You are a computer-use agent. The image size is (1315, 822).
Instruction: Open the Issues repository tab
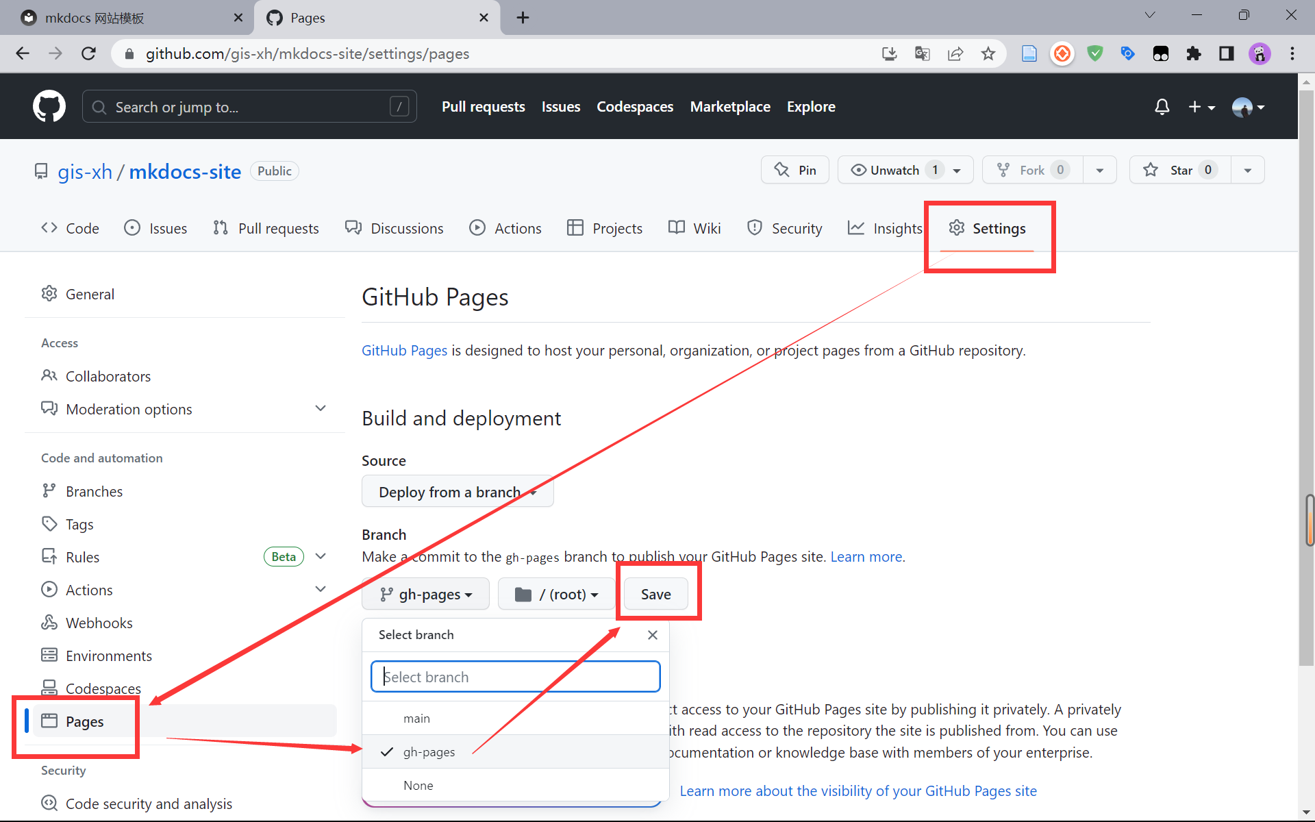(155, 228)
